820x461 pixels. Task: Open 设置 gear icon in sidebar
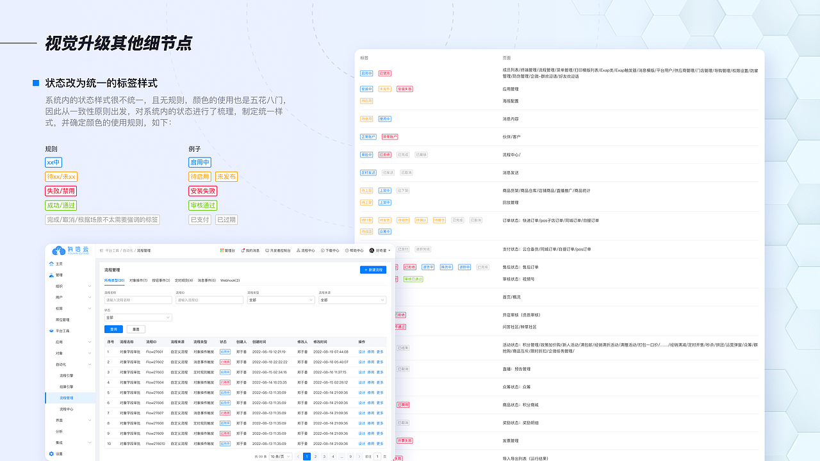(51, 454)
